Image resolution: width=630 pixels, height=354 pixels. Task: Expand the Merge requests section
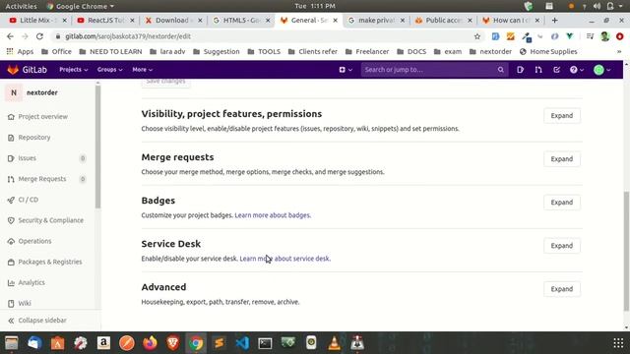(562, 159)
